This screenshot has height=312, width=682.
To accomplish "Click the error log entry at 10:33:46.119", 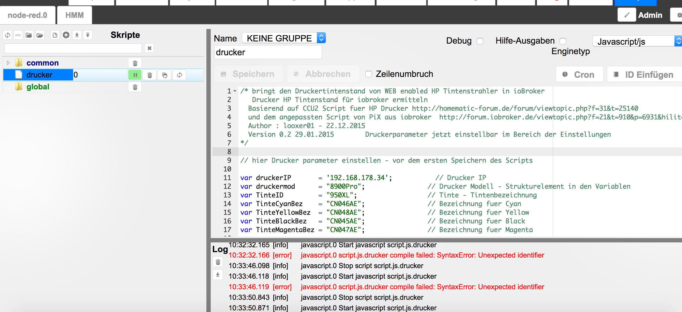I will coord(387,287).
